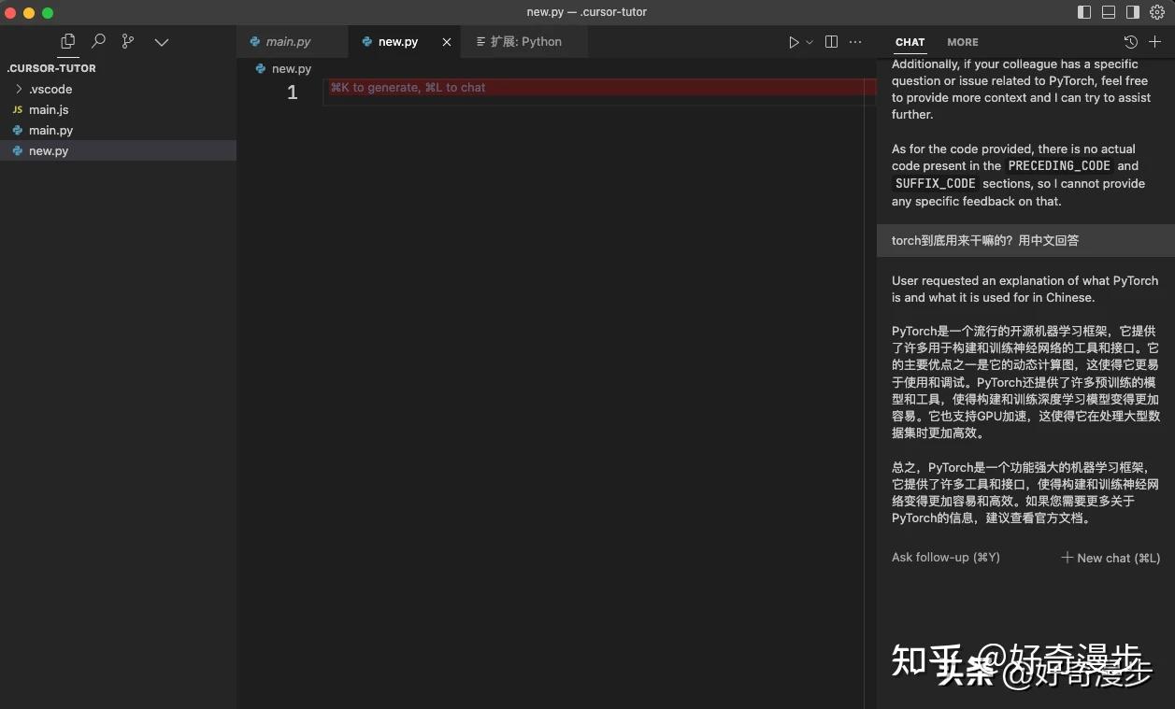Click line number 1 in the gutter
The width and height of the screenshot is (1175, 709).
click(292, 92)
